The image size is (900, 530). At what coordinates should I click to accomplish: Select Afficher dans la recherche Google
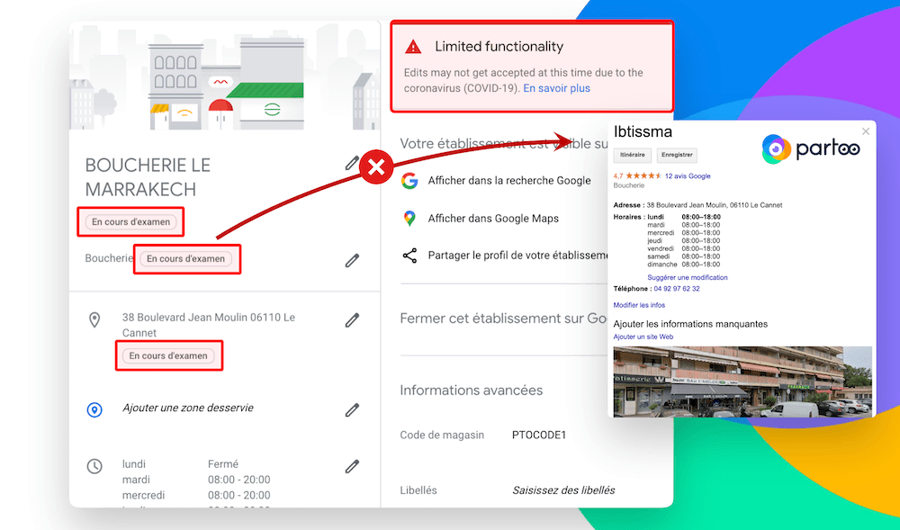[509, 181]
